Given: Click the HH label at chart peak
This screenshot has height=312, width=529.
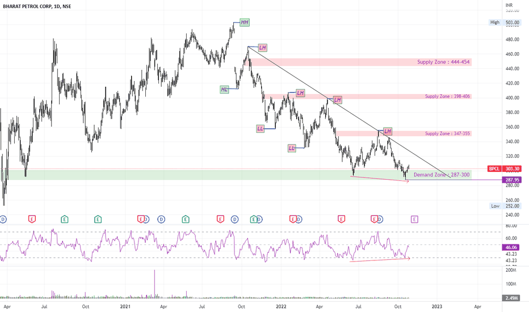Looking at the screenshot, I should 245,23.
